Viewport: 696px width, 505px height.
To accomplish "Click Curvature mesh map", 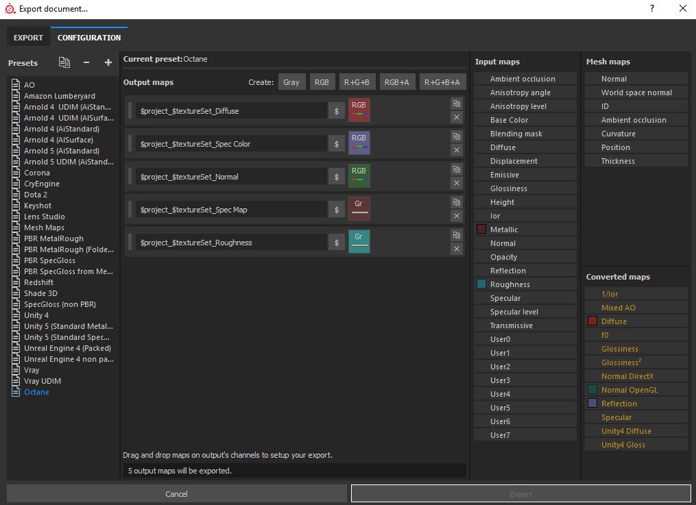I will [x=636, y=134].
